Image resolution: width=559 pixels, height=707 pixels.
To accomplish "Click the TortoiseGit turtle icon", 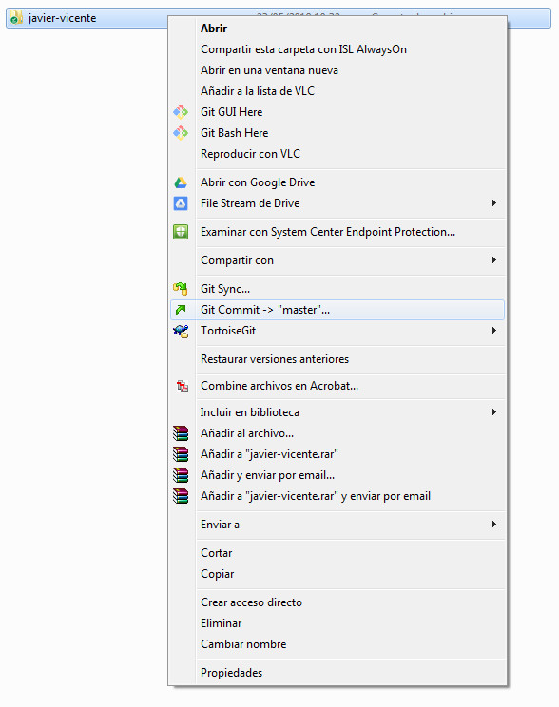I will coord(181,331).
